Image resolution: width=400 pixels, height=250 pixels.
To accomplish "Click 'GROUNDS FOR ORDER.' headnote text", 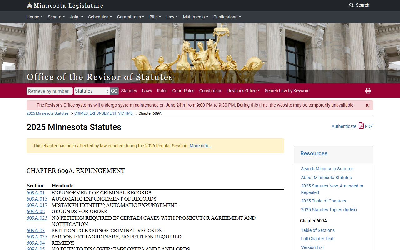I will [80, 212].
